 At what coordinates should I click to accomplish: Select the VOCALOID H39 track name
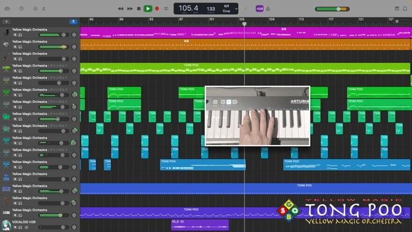[x=24, y=222]
